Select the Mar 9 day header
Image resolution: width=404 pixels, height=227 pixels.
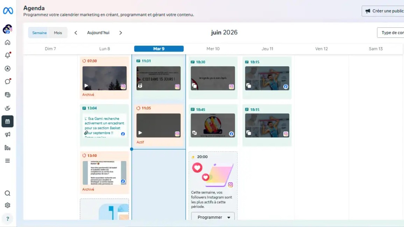pyautogui.click(x=159, y=49)
